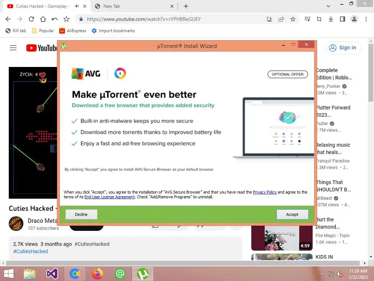The height and width of the screenshot is (281, 374).
Task: Click the OPTIONAL OFFER badge
Action: [x=288, y=74]
